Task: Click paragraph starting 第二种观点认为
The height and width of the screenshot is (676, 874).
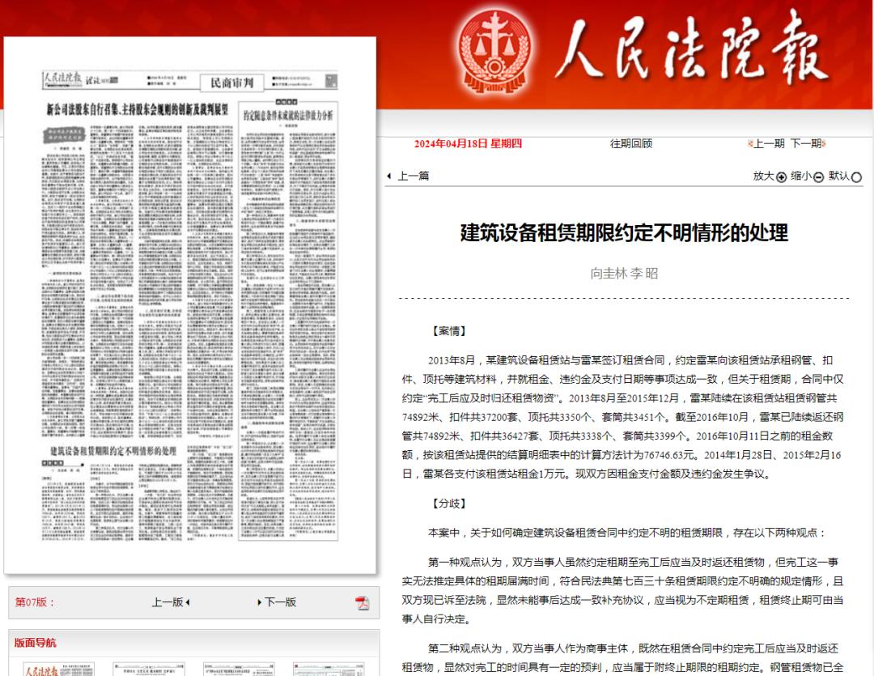Action: pos(622,658)
